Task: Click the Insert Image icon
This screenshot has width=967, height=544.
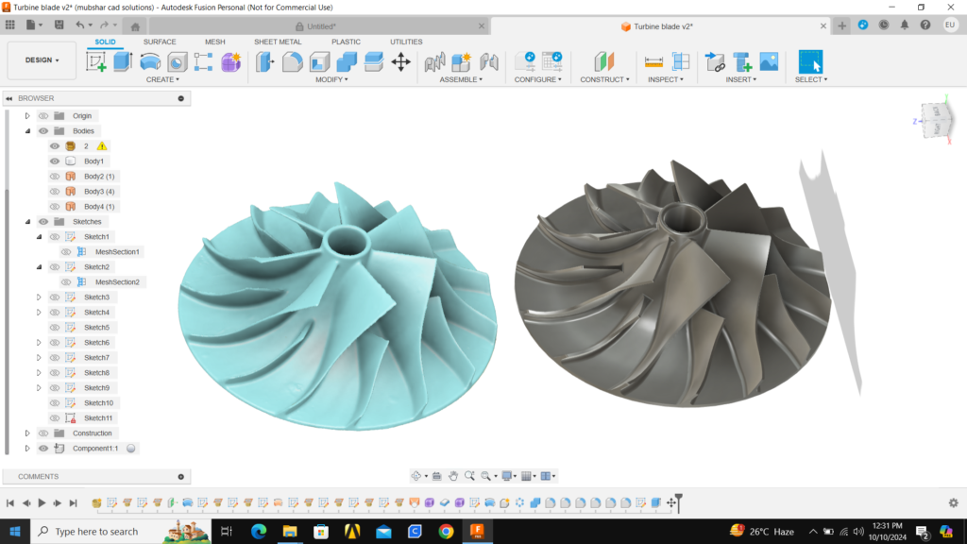Action: (x=769, y=62)
